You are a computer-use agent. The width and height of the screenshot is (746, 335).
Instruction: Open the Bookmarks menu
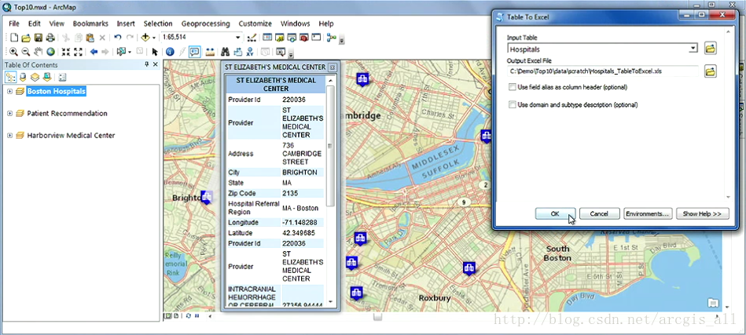point(90,24)
